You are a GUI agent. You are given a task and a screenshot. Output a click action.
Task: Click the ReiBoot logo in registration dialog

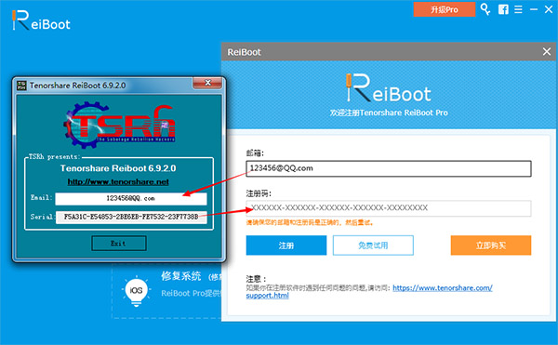coord(388,88)
